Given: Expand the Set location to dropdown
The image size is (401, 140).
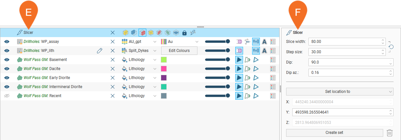Looking at the screenshot, I should [x=340, y=92].
